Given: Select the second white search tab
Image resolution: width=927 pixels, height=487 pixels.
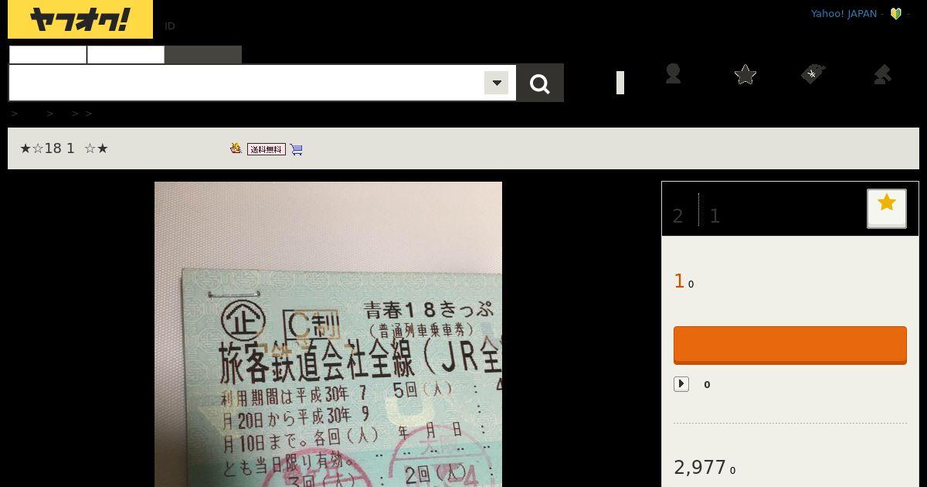Looking at the screenshot, I should [x=126, y=55].
